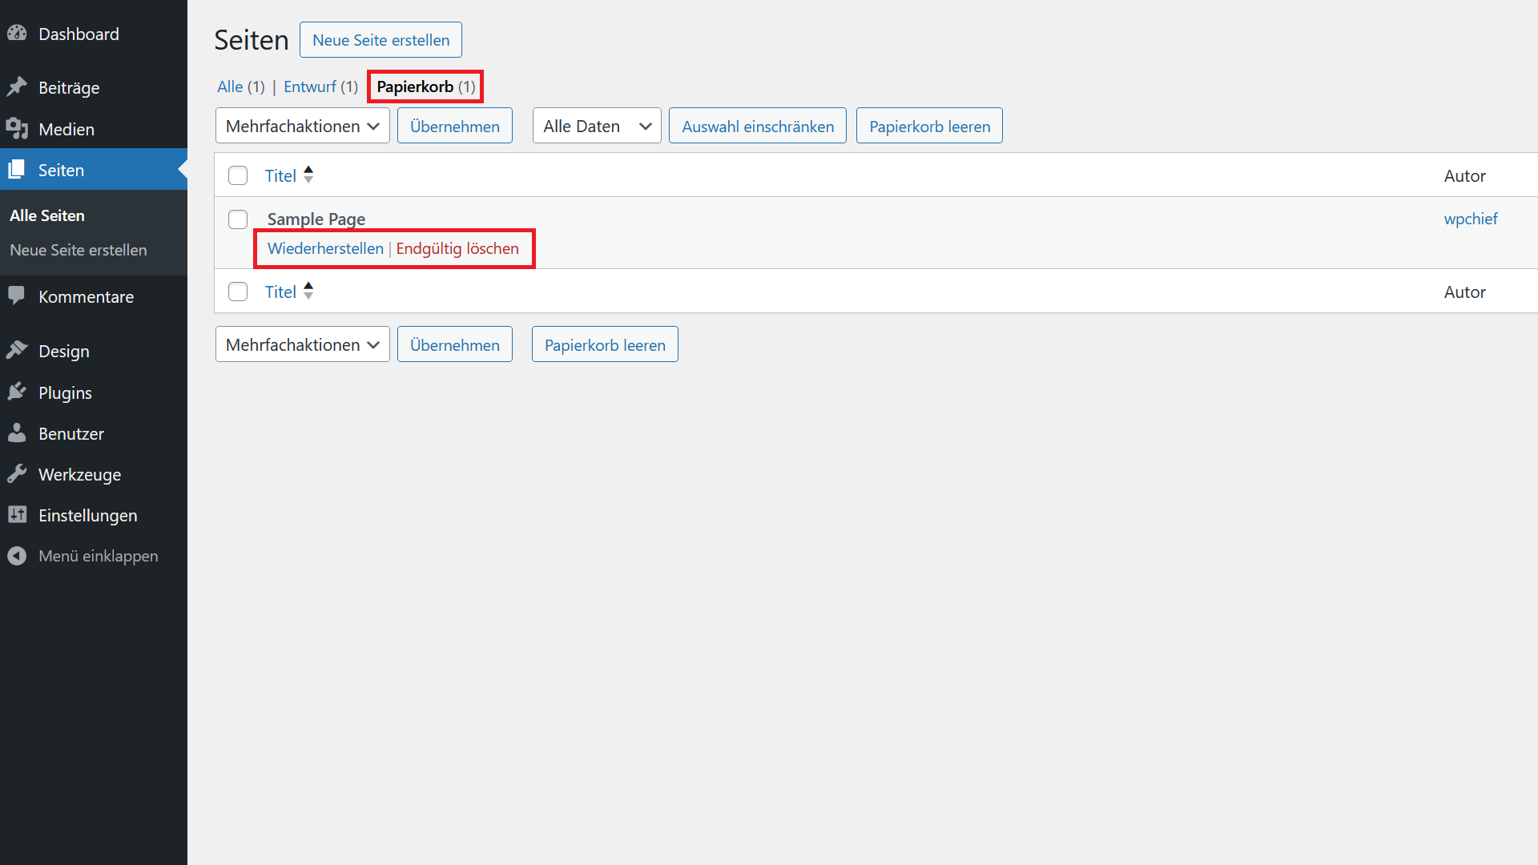Open Beiträge menu item
The image size is (1538, 865).
94,87
